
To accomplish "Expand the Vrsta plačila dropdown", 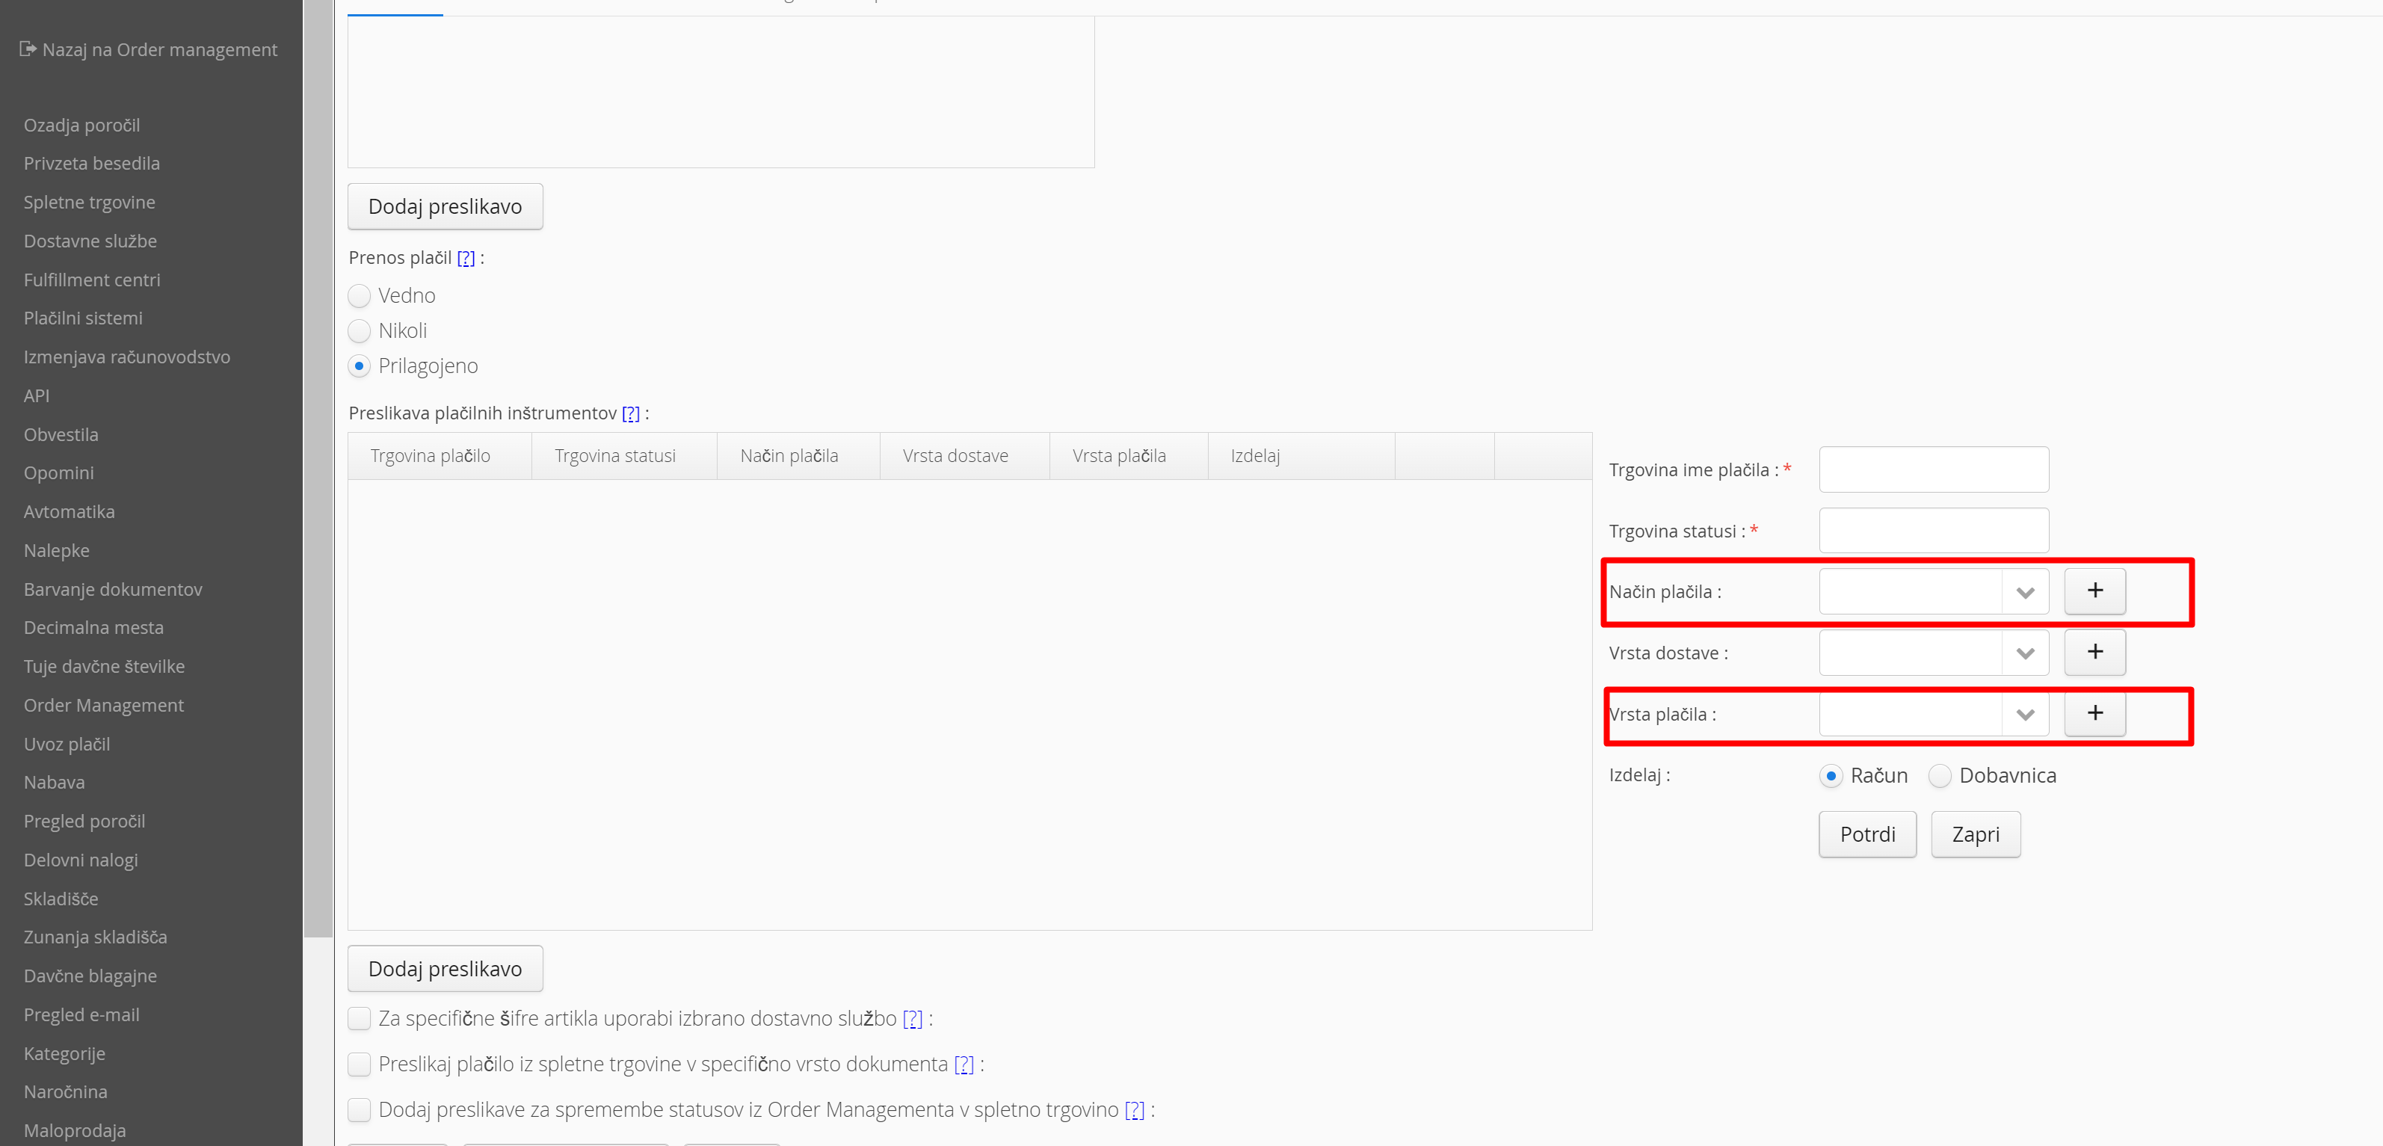I will point(2024,715).
